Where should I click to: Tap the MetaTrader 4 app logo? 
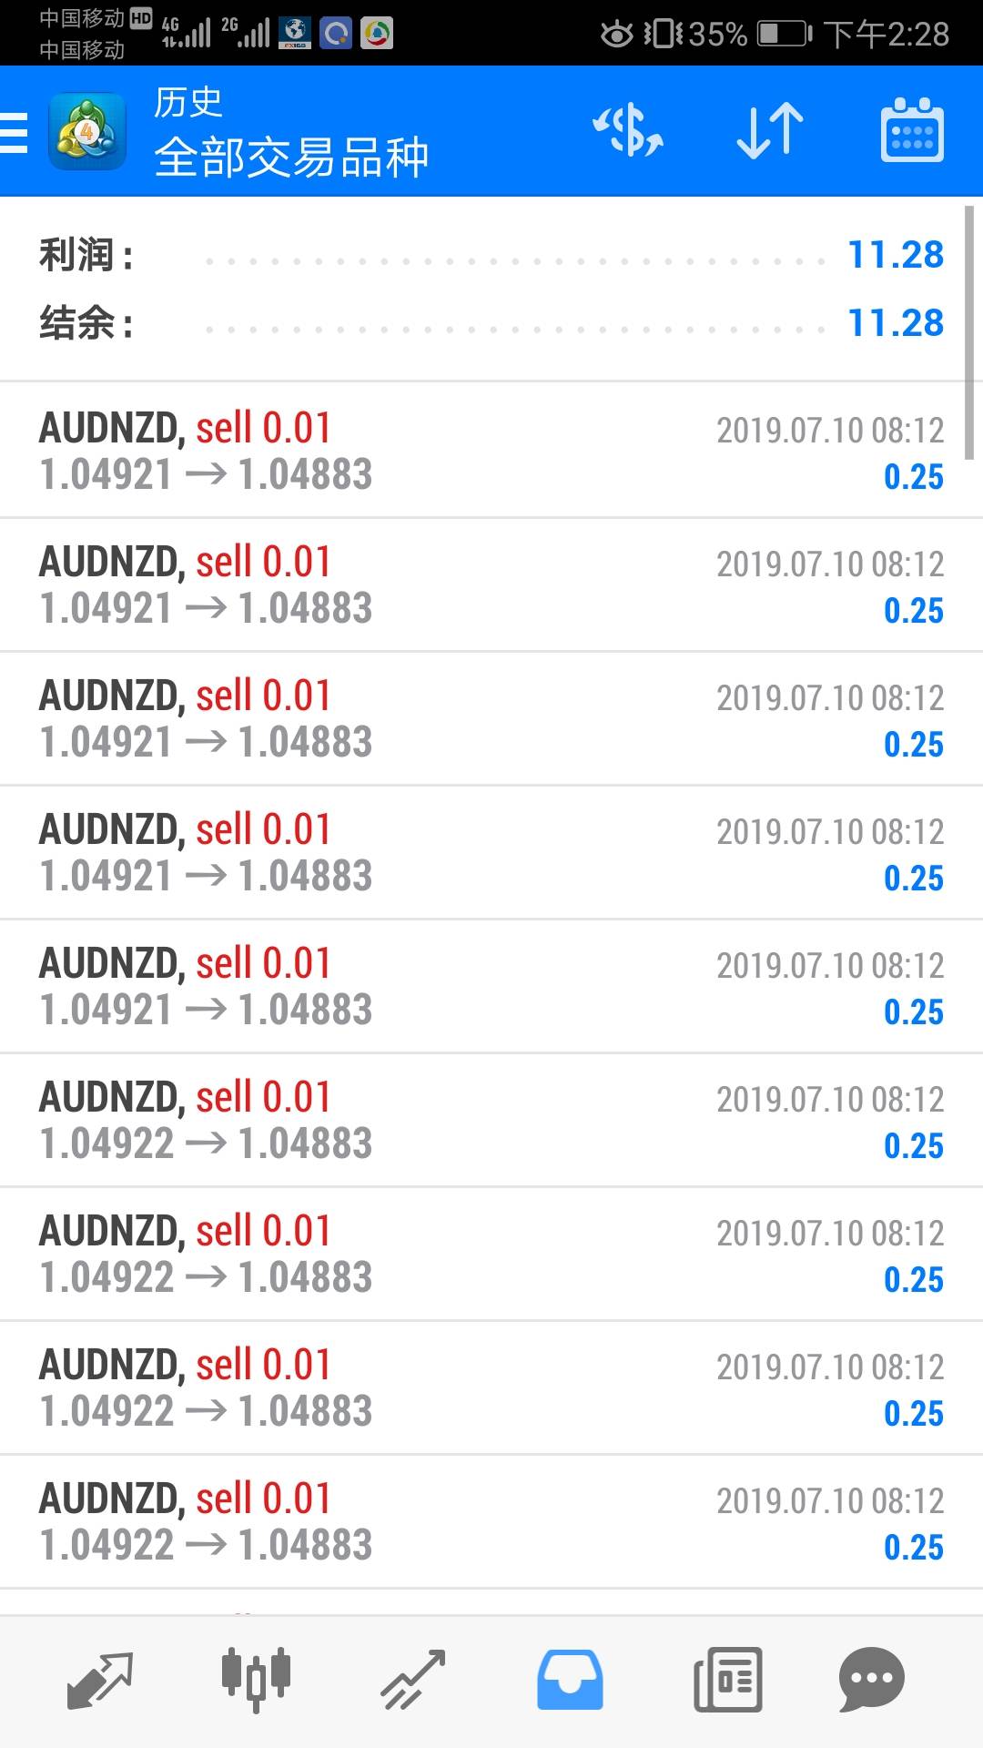point(87,132)
